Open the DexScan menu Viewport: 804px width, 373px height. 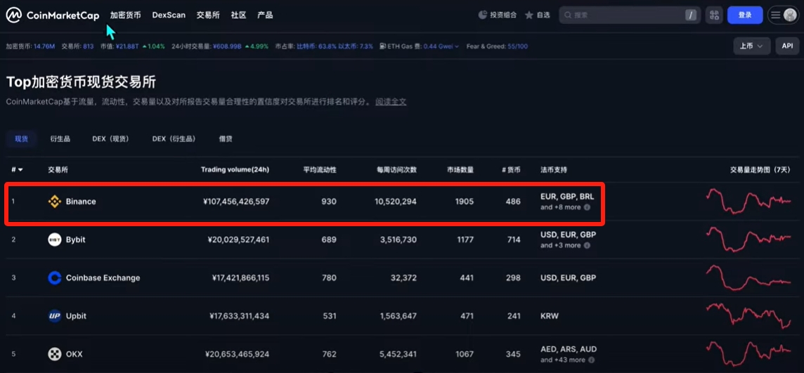coord(169,15)
